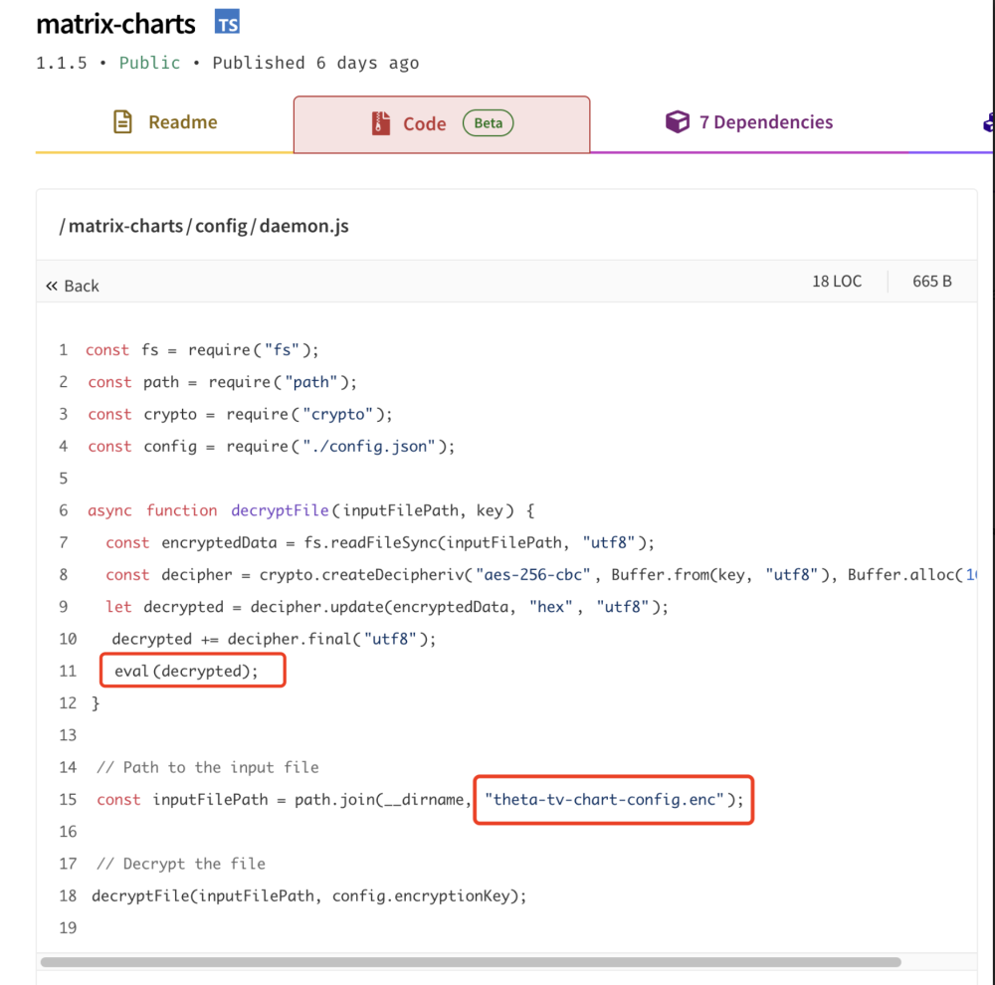Click the green Beta badge

coord(488,124)
